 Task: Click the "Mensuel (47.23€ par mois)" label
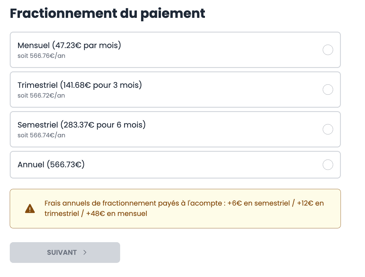pos(69,45)
